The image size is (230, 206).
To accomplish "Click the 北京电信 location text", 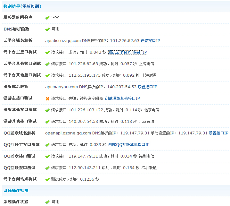I will [152, 110].
